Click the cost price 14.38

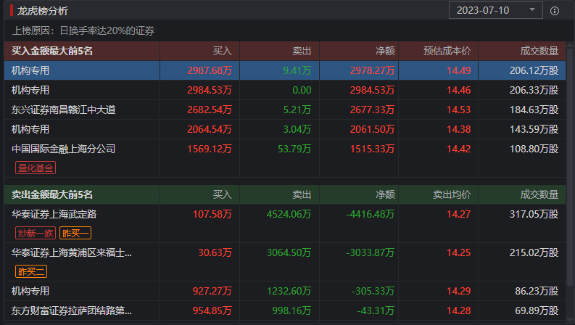(459, 129)
